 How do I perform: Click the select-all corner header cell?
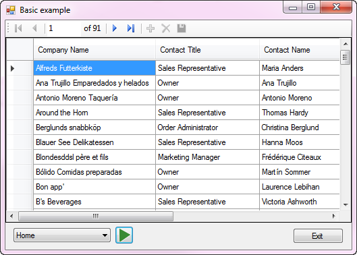tap(20, 49)
